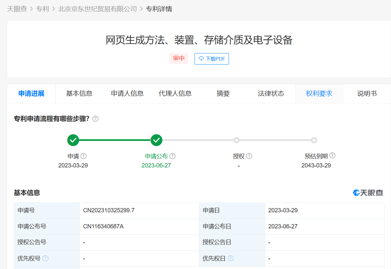This screenshot has width=391, height=269.
Task: Click the help icon next to 授权
Action: point(249,156)
